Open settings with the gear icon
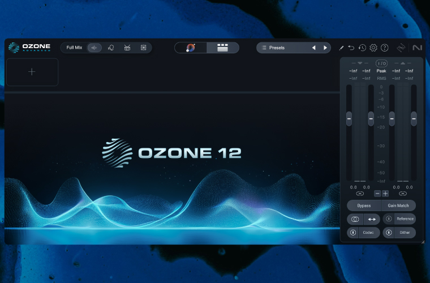Image resolution: width=430 pixels, height=283 pixels. [373, 48]
